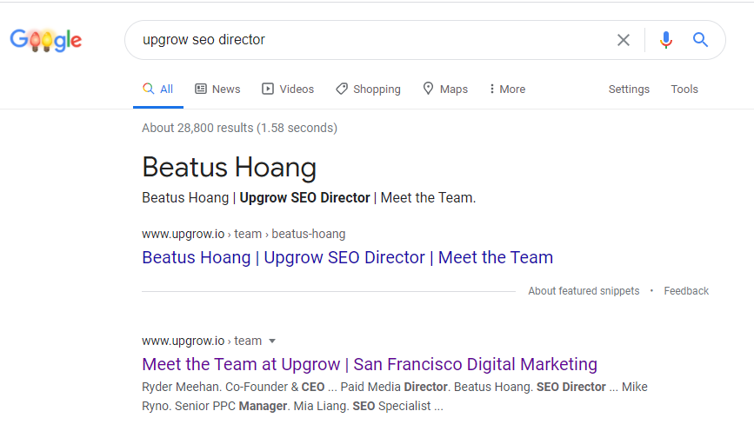This screenshot has width=754, height=431.
Task: Submit search with the blue magnifier icon
Action: click(700, 40)
